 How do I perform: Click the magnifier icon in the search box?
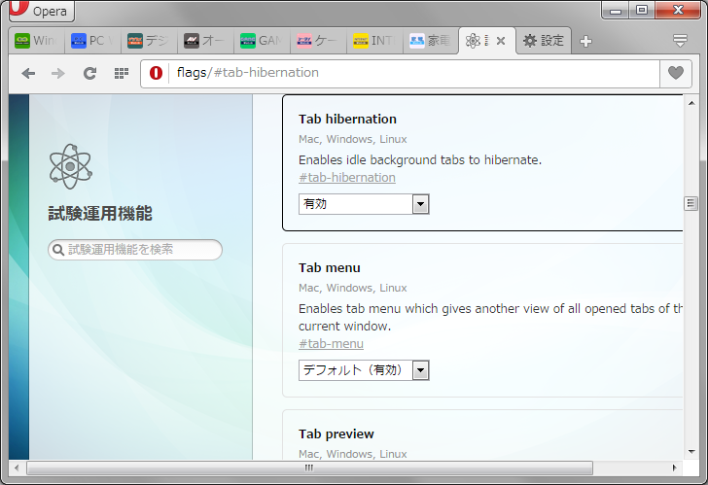pos(58,250)
